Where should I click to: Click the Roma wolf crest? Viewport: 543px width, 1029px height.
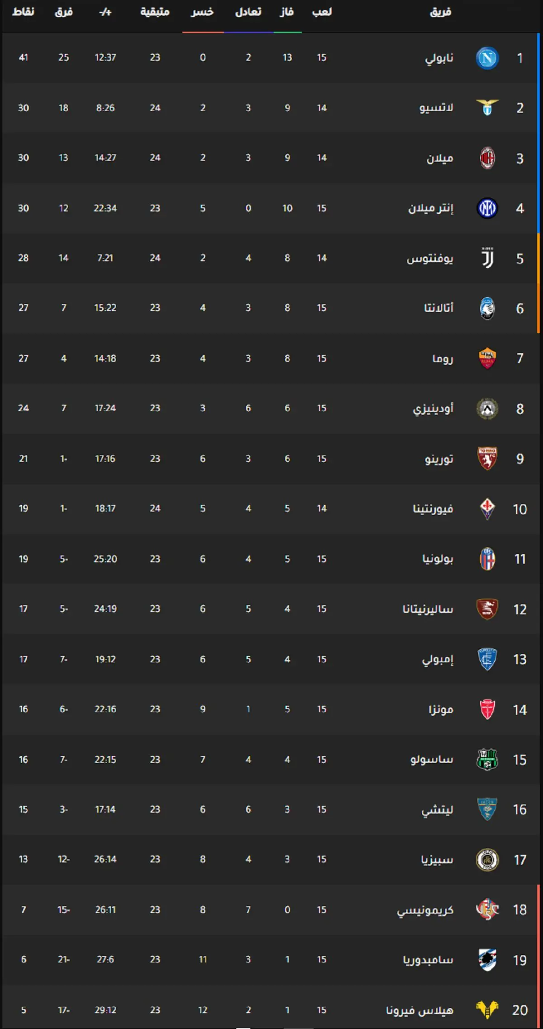click(487, 359)
